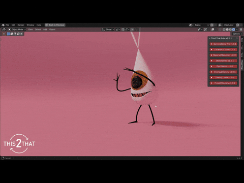Image resolution: width=244 pixels, height=183 pixels.
Task: Toggle viewport overlays display
Action: (x=213, y=29)
